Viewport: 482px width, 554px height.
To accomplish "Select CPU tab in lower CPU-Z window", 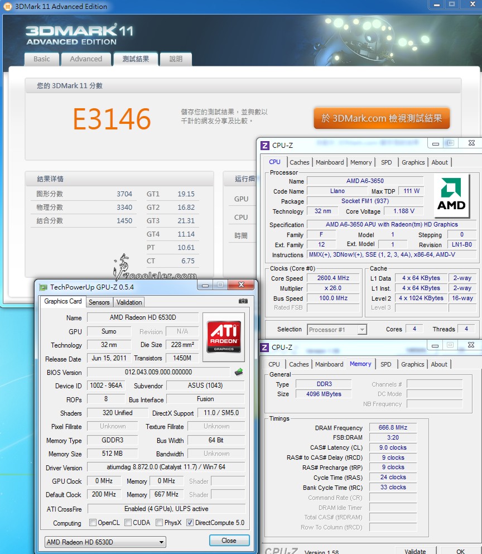I will [274, 364].
